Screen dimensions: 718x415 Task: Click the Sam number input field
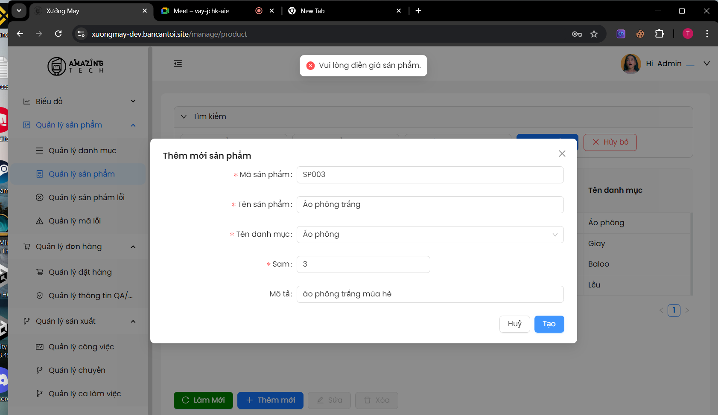363,264
